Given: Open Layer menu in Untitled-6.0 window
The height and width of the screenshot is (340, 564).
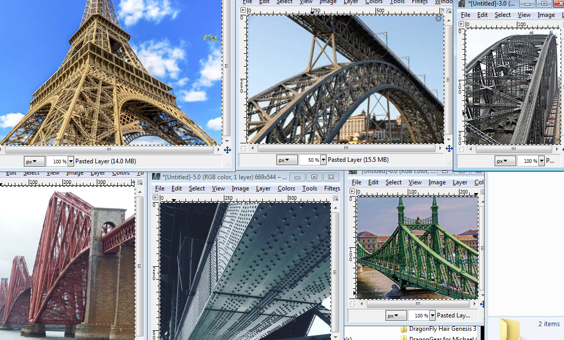Looking at the screenshot, I should pyautogui.click(x=459, y=182).
